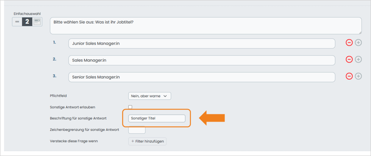The width and height of the screenshot is (371, 156).
Task: Click the second answer field Sales Manager:in
Action: click(202, 60)
